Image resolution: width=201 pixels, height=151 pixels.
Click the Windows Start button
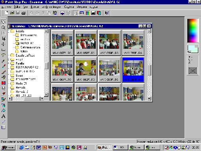tap(8, 147)
